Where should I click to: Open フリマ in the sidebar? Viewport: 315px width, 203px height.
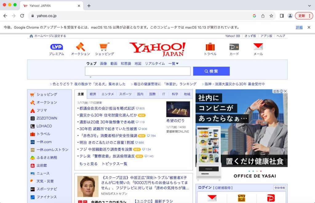[x=42, y=110]
